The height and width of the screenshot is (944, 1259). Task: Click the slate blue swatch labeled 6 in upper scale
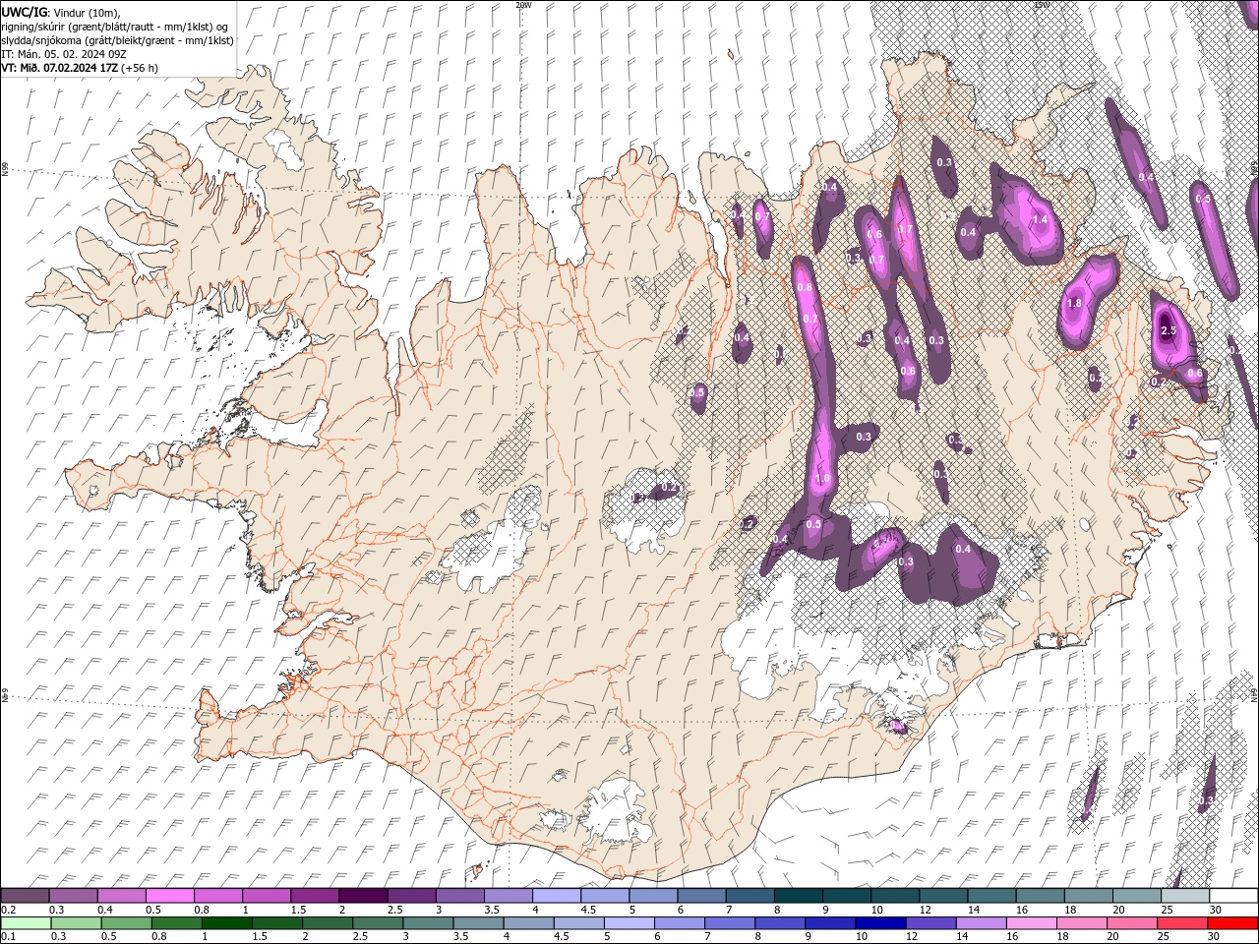700,895
